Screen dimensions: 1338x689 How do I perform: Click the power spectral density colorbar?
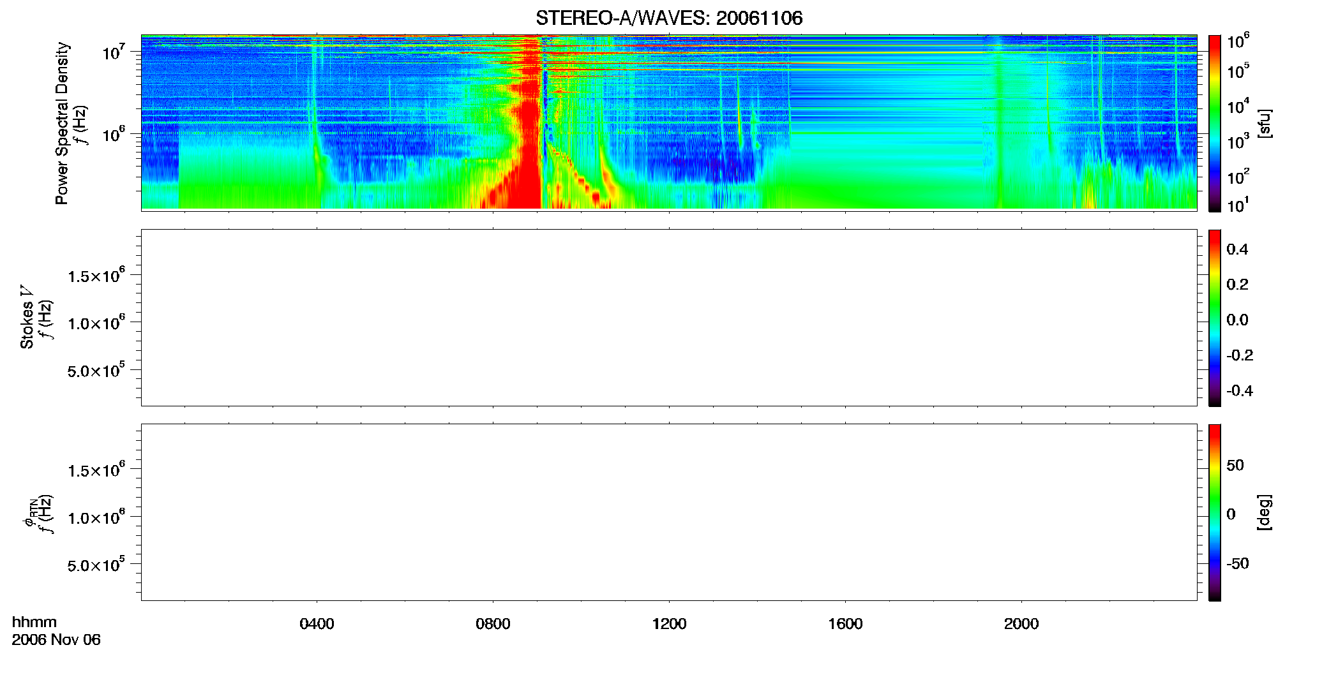[1215, 123]
